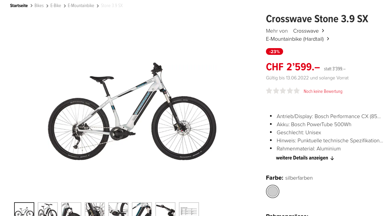The image size is (389, 216).
Task: Click the first rating star
Action: pyautogui.click(x=269, y=91)
